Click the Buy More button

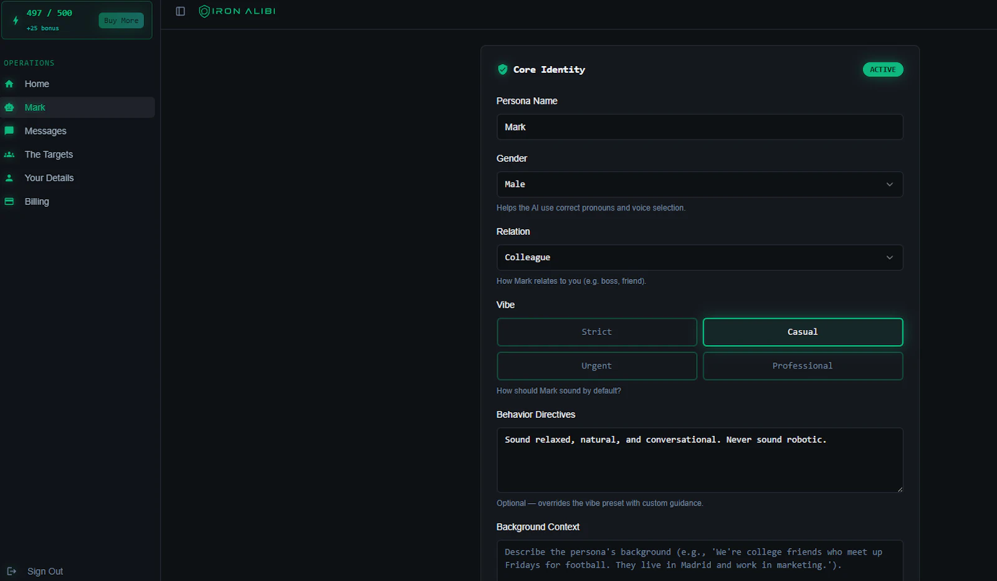(121, 21)
